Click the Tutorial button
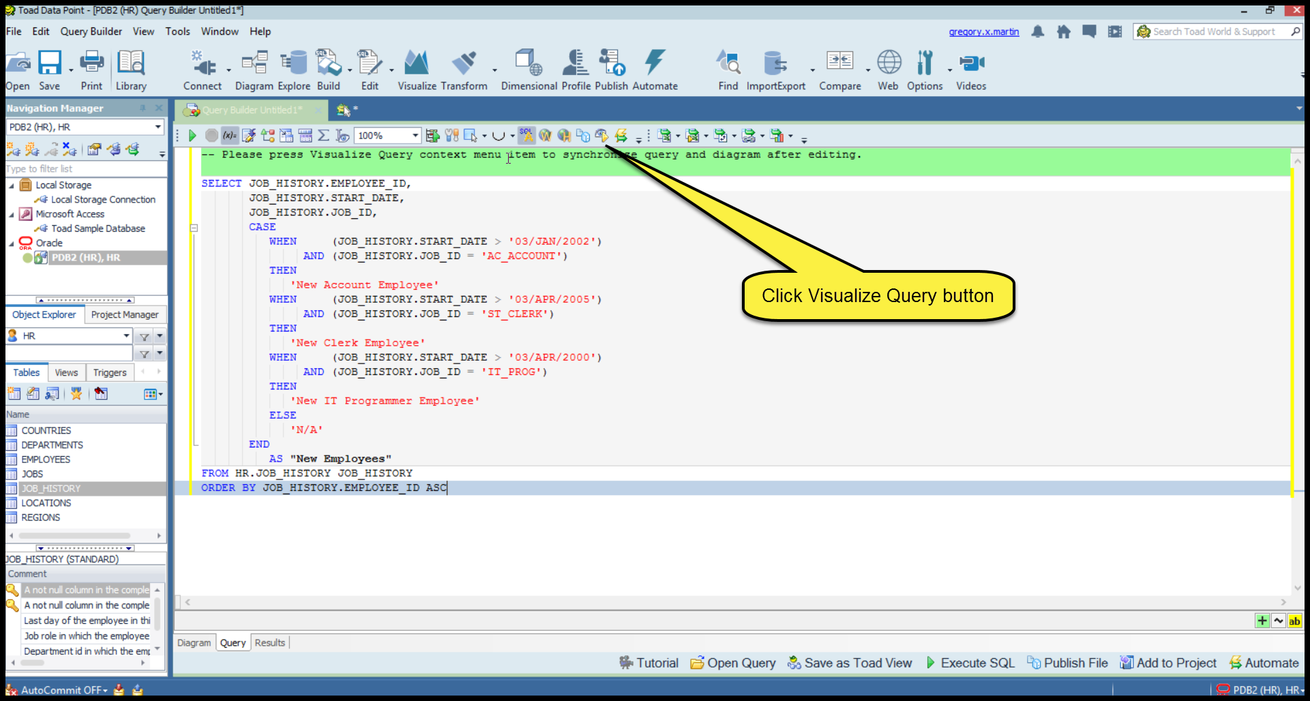Screen dimensions: 1310x701 pyautogui.click(x=649, y=663)
